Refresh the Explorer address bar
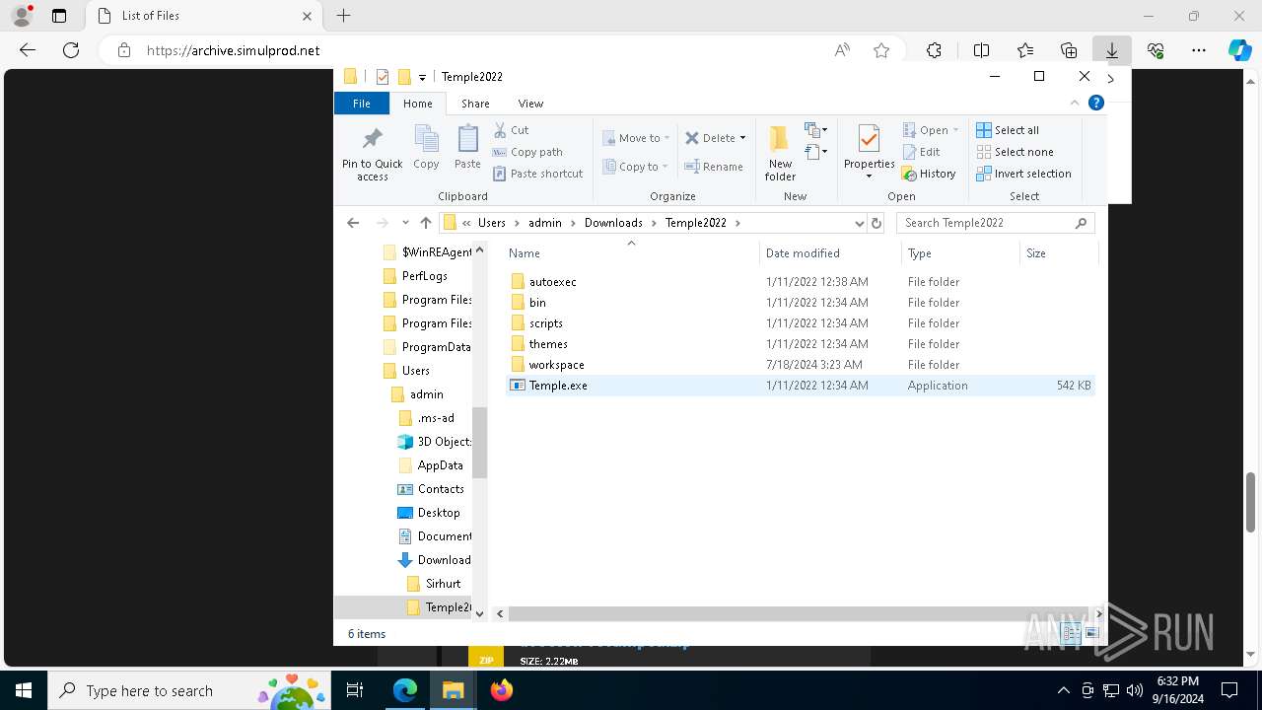The image size is (1262, 710). (876, 223)
